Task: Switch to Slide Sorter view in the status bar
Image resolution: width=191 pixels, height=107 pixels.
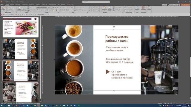Action: [168, 103]
